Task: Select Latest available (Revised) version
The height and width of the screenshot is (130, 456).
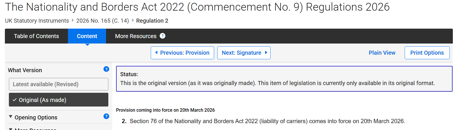Action: 58,84
